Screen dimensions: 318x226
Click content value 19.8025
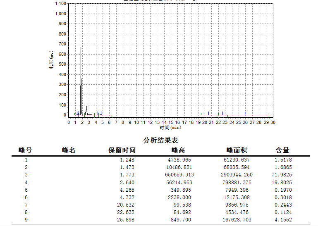282,183
